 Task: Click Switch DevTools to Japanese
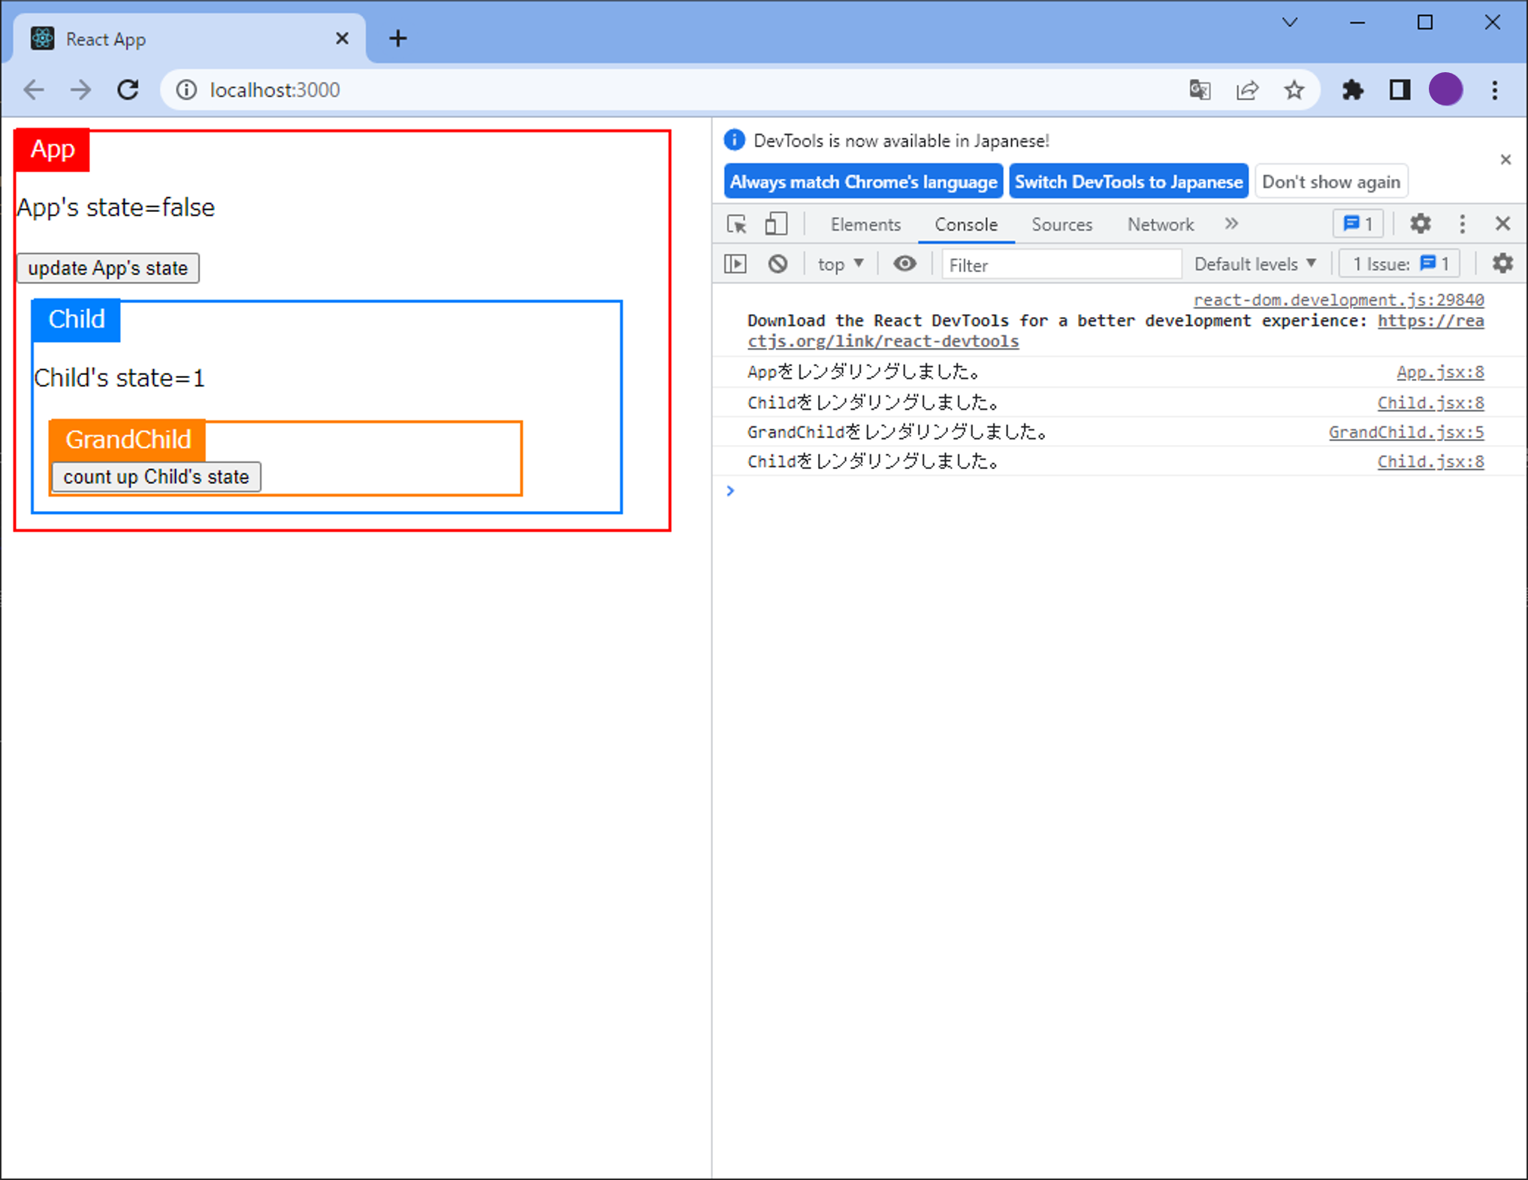pos(1128,182)
